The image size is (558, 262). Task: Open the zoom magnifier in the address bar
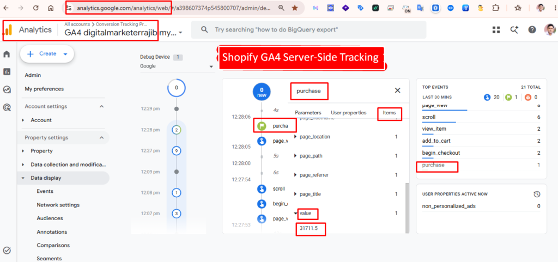[281, 8]
